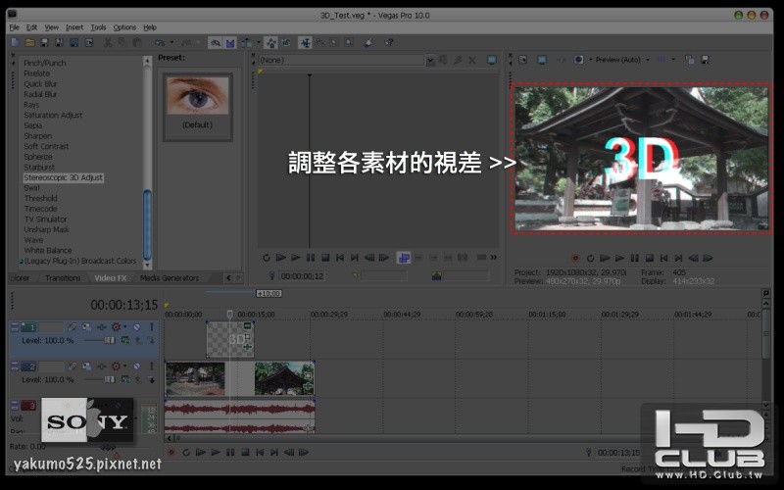Click the New project icon in toolbar
The width and height of the screenshot is (784, 490).
pyautogui.click(x=15, y=43)
